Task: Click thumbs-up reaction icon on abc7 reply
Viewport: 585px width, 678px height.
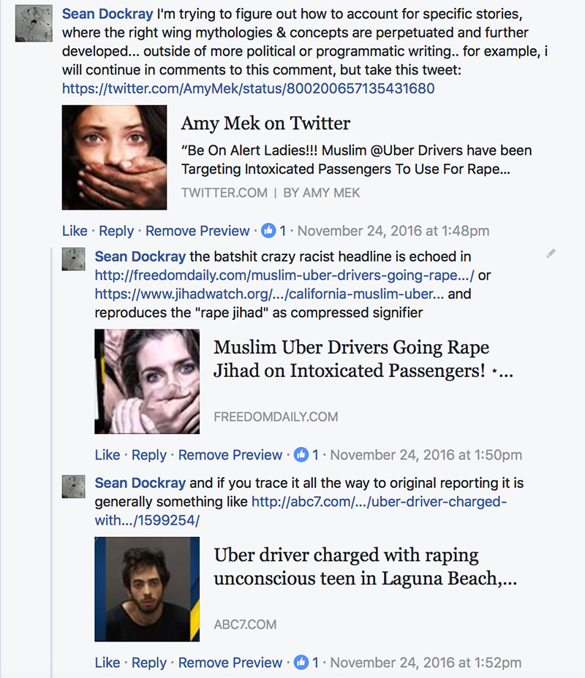Action: coord(301,663)
